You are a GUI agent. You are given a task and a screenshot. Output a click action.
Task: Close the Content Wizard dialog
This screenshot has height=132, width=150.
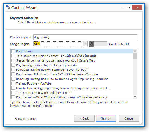pyautogui.click(x=137, y=7)
